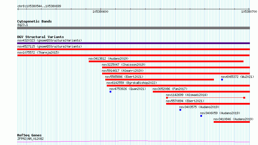The height and width of the screenshot is (145, 258).
Task: Click the nsv3052086 (Fan2017) label
Action: click(170, 89)
